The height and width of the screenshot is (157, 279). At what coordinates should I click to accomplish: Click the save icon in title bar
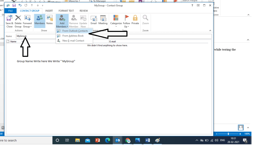pyautogui.click(x=14, y=5)
